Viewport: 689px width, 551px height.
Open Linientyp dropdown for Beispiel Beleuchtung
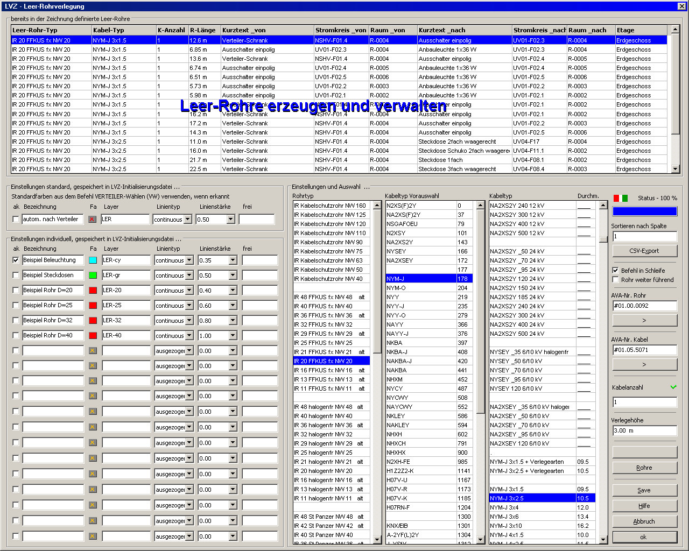click(189, 260)
